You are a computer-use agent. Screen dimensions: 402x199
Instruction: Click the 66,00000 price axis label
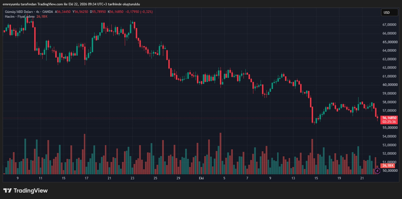pos(389,33)
